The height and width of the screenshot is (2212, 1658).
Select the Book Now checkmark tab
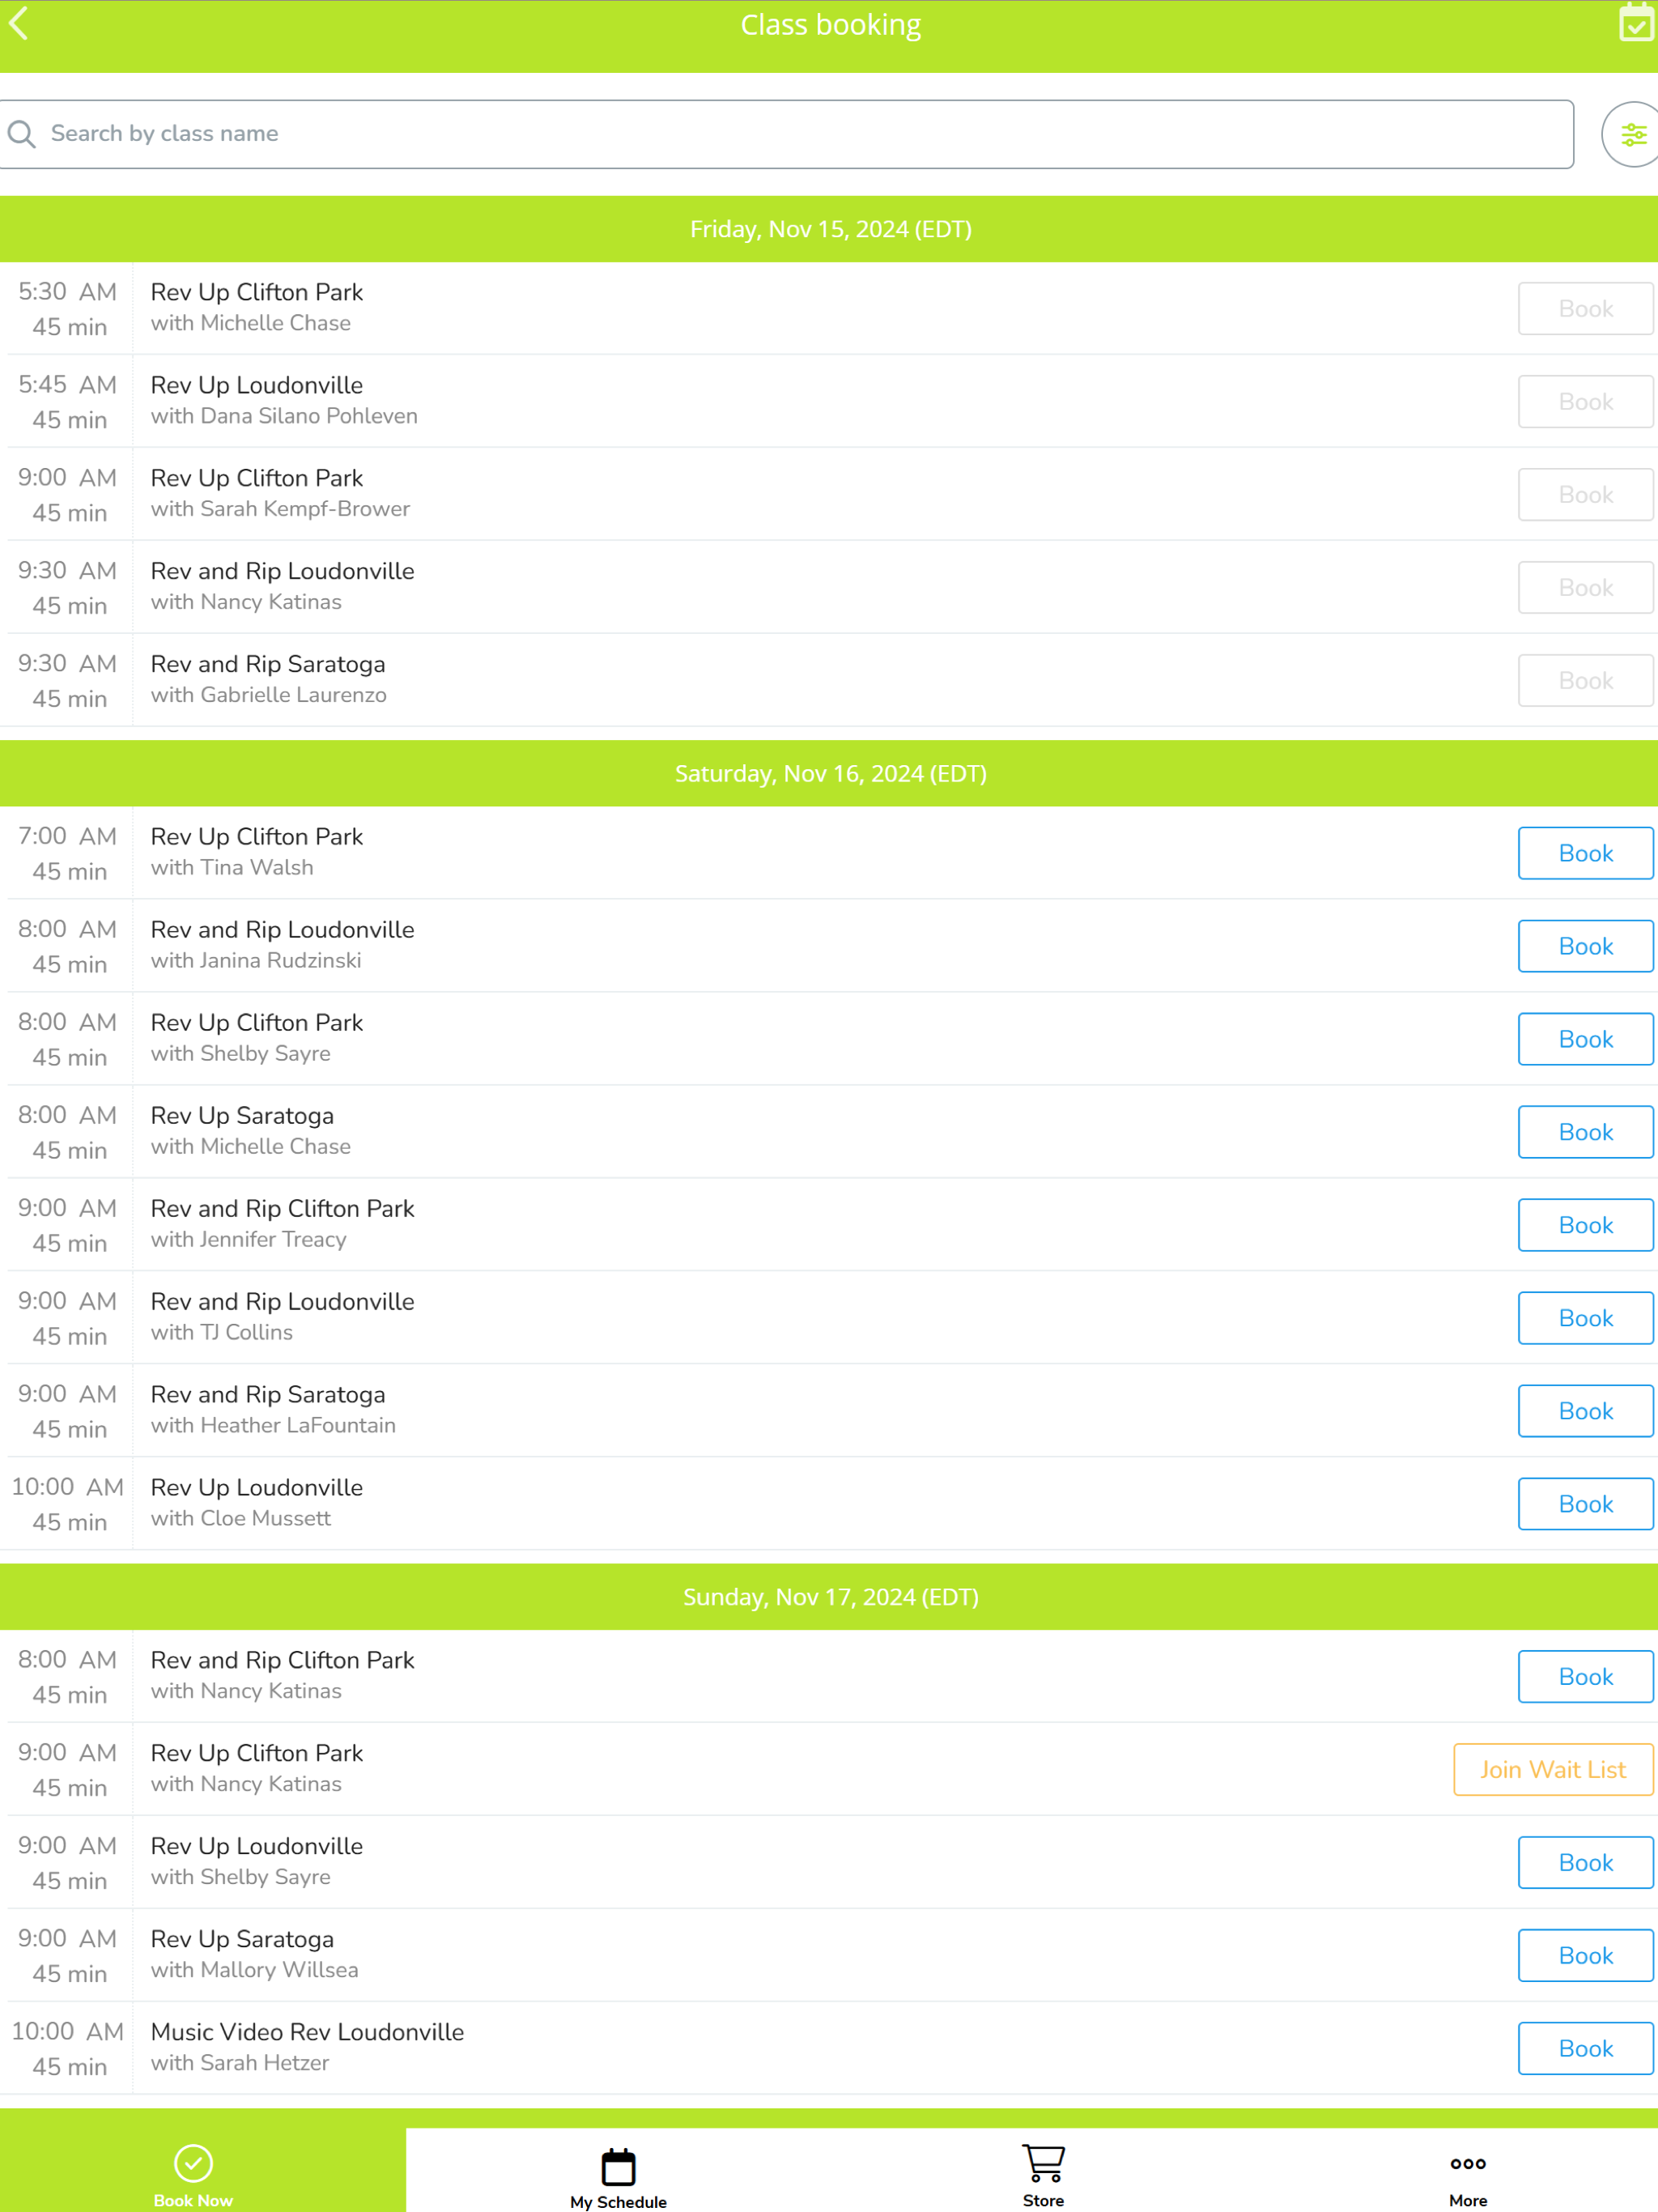[193, 2173]
